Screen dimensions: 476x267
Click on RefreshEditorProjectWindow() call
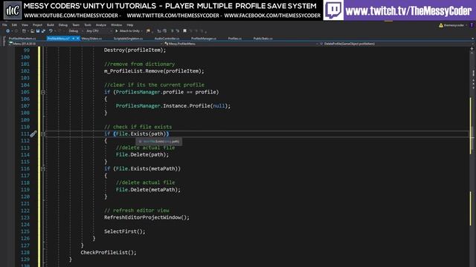point(147,217)
